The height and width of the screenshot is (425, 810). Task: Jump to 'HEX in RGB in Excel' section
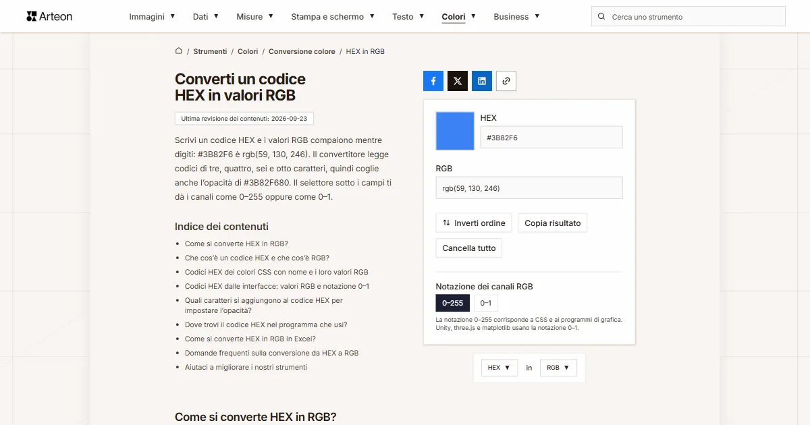pos(250,339)
